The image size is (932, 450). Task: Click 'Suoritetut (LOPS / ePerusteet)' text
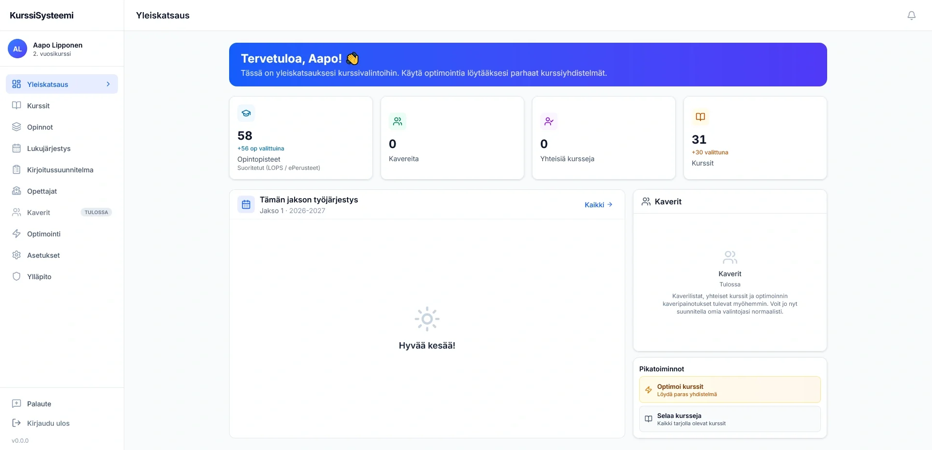coord(279,168)
